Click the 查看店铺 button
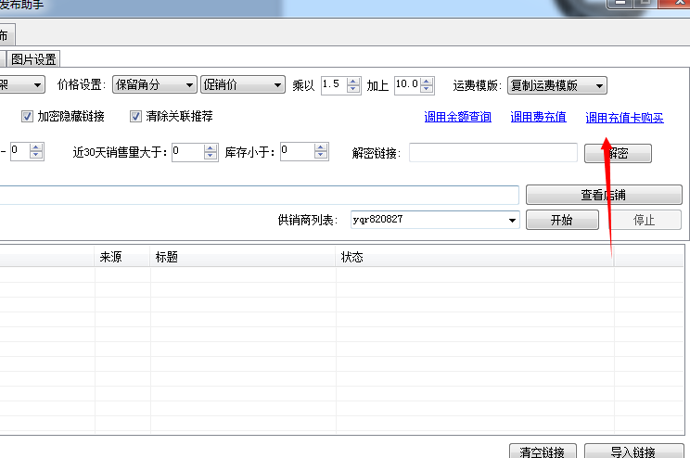This screenshot has width=690, height=458. (604, 195)
